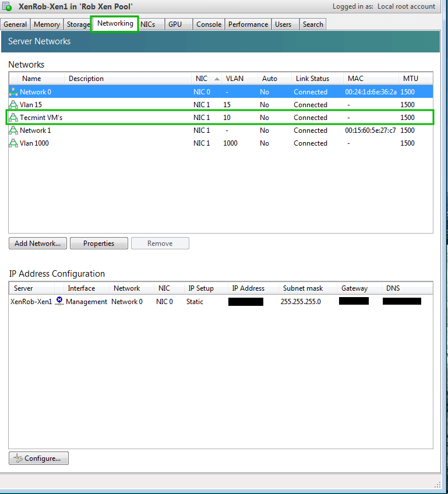Click the Vlan 15 network icon
The height and width of the screenshot is (494, 448).
[x=13, y=105]
